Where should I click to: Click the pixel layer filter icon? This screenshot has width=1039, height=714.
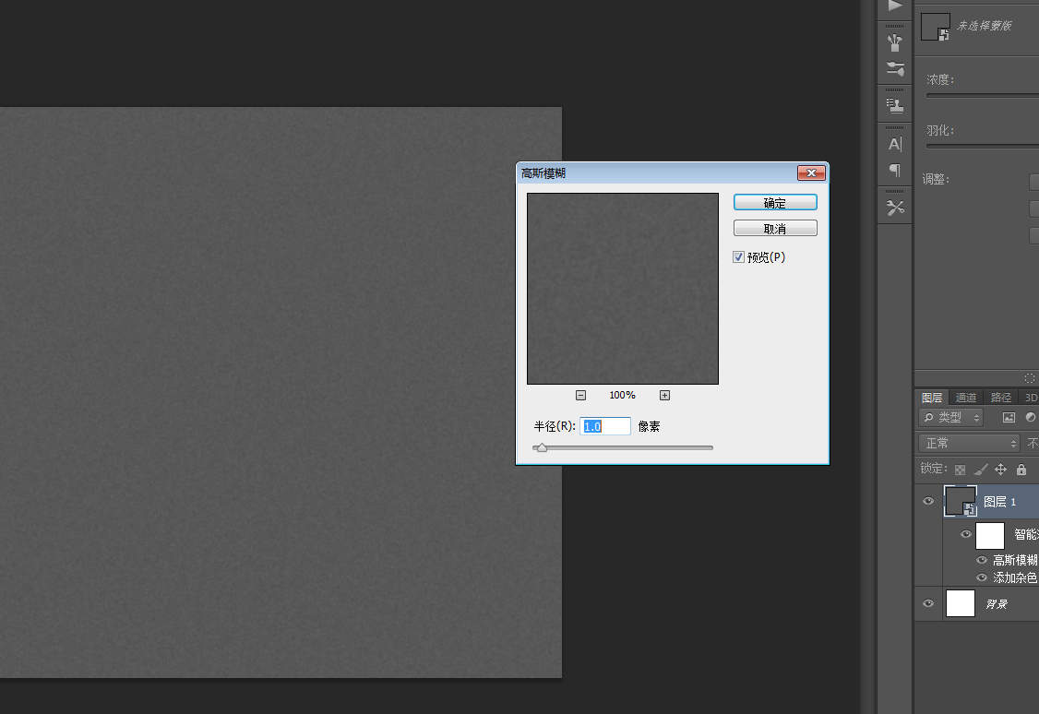click(1009, 417)
